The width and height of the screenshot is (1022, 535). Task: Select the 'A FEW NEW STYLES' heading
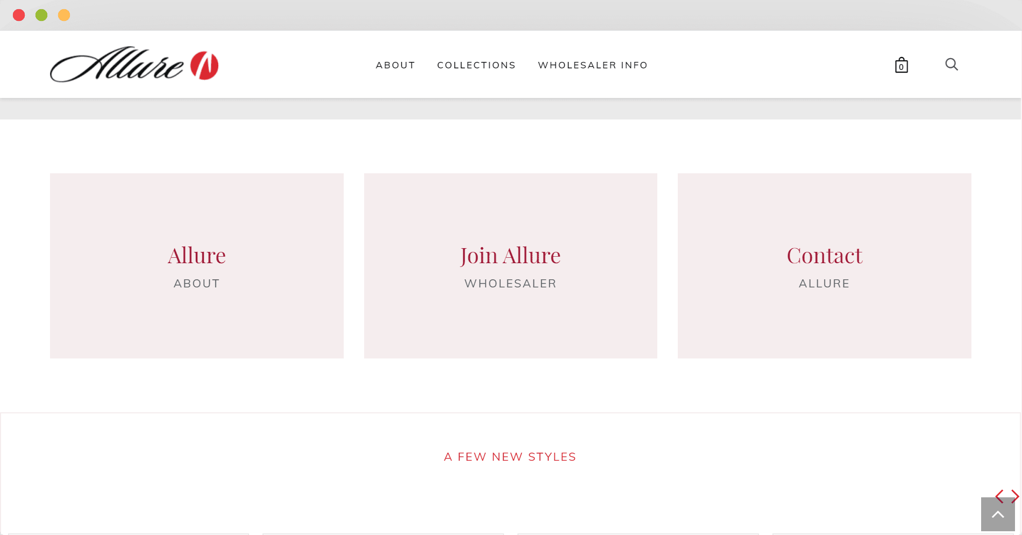pos(510,457)
